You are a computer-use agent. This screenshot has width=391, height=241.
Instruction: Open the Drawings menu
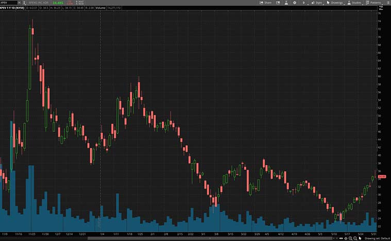coord(335,3)
